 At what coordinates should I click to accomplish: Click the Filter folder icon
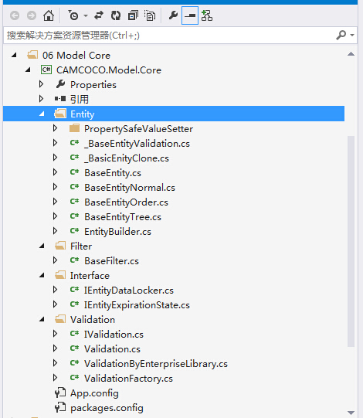coord(60,246)
